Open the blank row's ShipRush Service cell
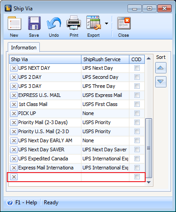 click(x=105, y=177)
